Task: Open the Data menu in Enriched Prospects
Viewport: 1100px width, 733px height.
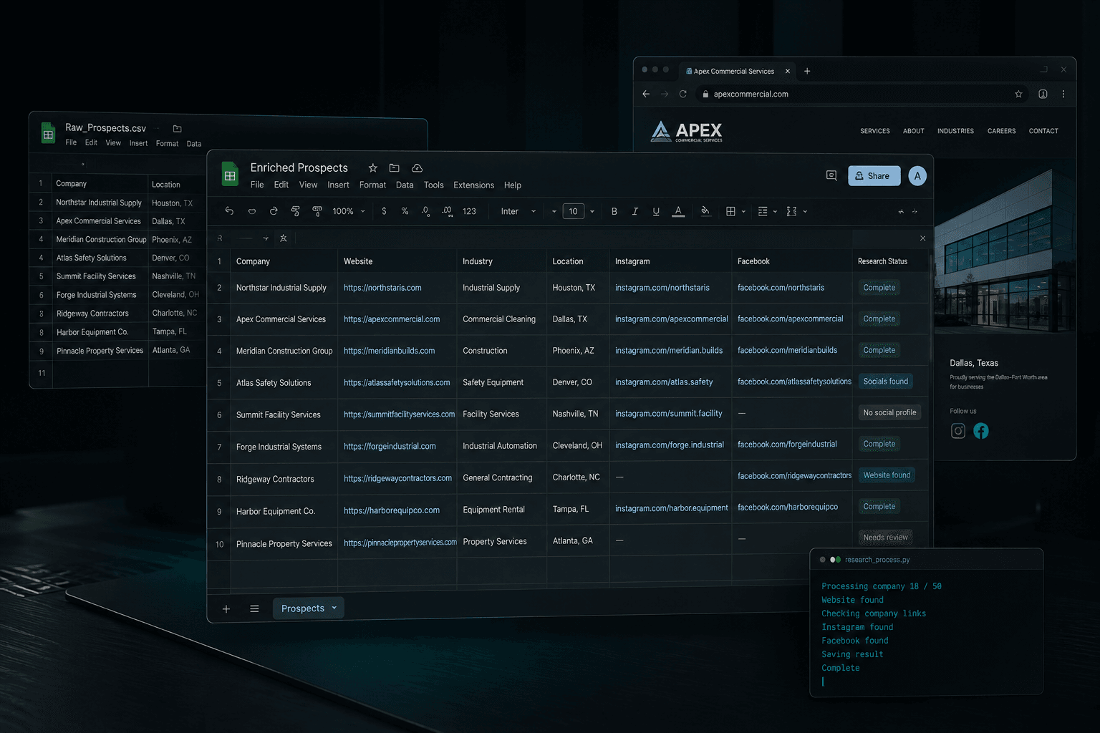Action: [x=405, y=185]
